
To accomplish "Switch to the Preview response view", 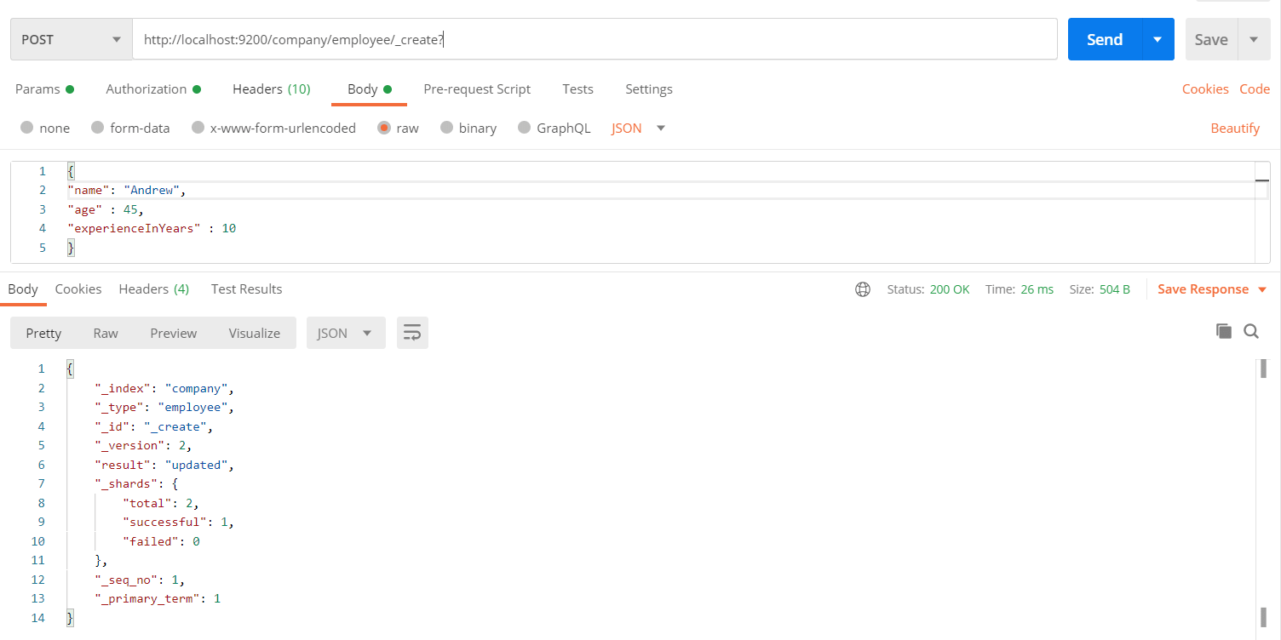I will 174,333.
